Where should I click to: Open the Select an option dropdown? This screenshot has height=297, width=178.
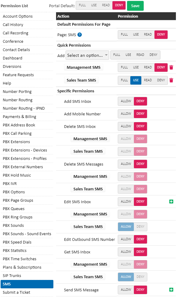87,55
